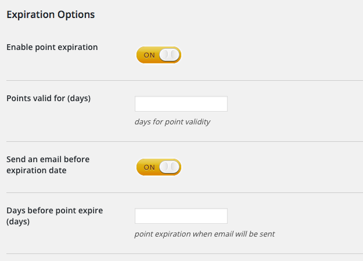Viewport: 363px width, 261px height.
Task: Click 'point expiration when email will be sent' hint
Action: (204, 234)
